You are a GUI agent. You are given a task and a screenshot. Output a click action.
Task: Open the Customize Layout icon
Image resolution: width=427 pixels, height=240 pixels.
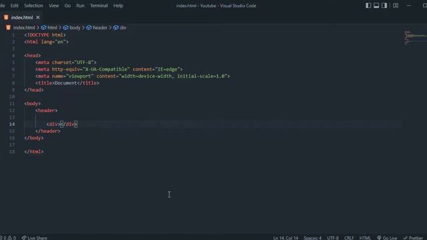click(x=396, y=5)
